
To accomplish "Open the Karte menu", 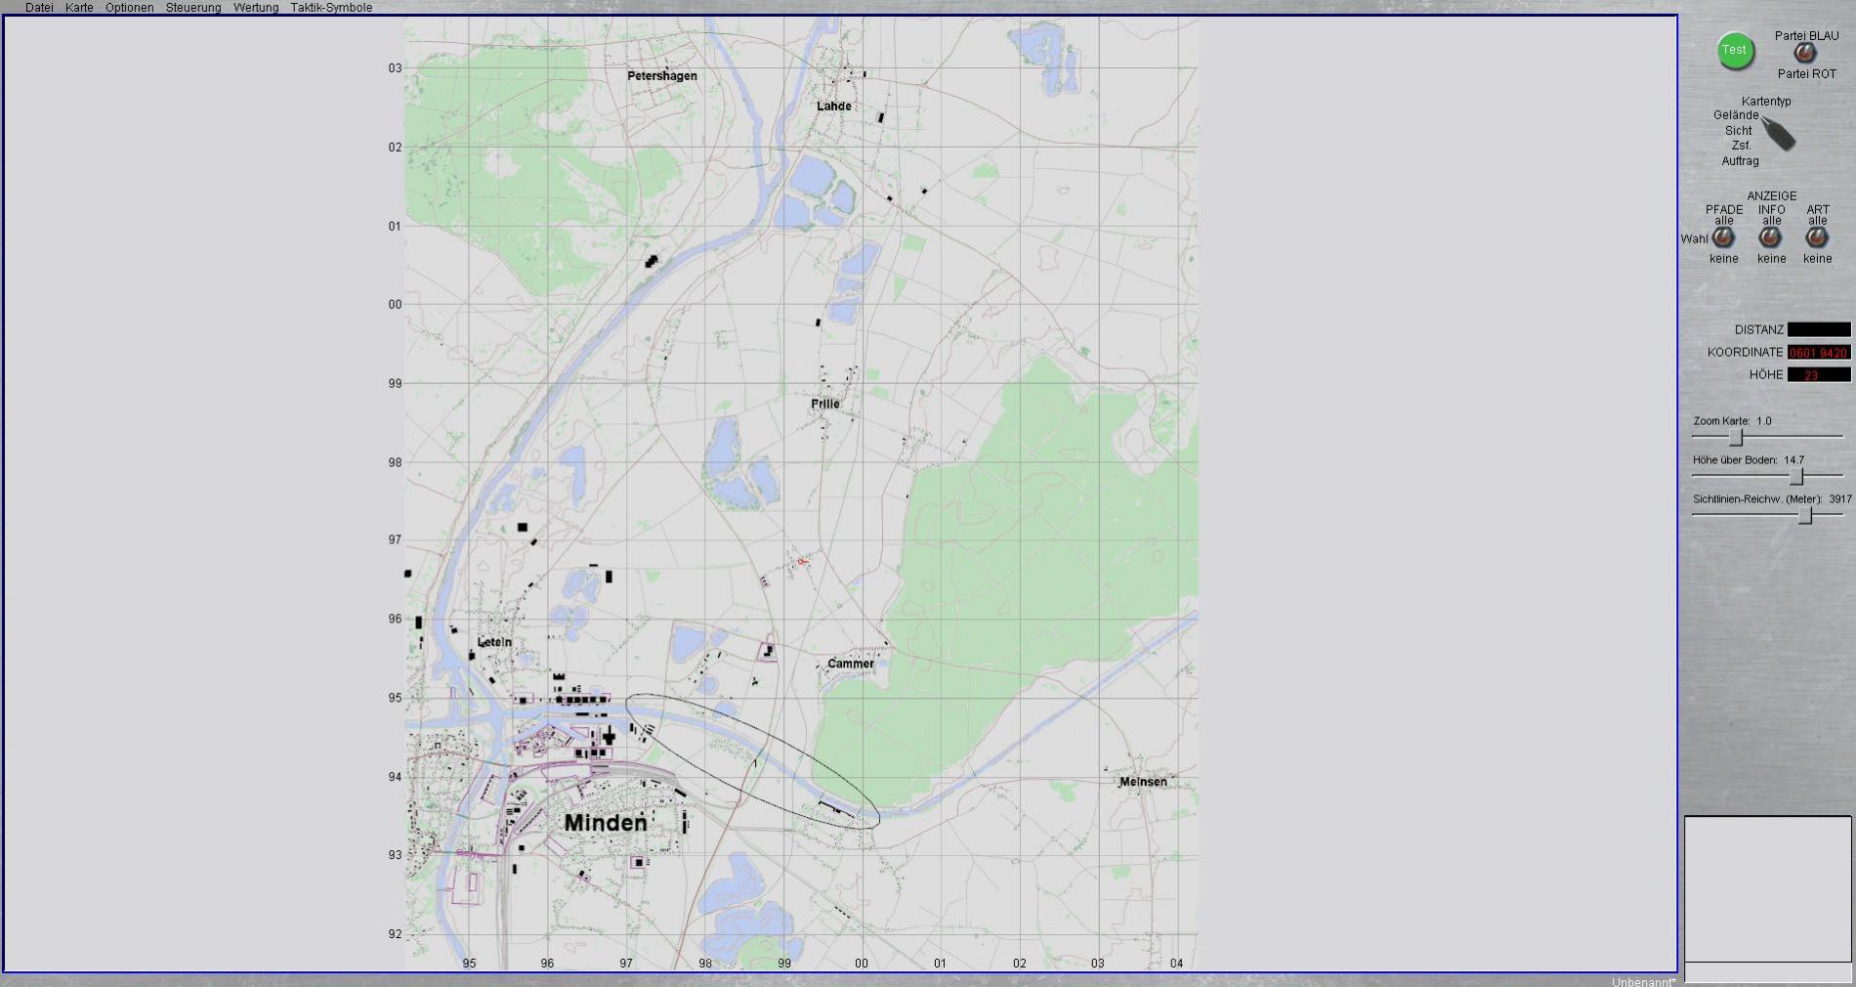I will 79,8.
